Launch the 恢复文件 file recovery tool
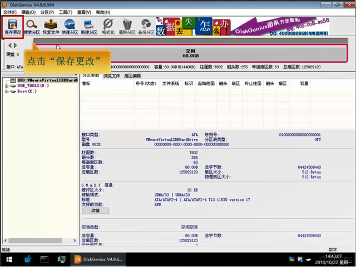 [x=51, y=27]
